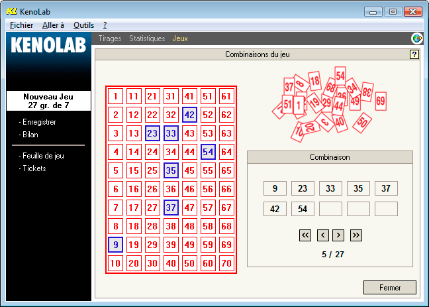
Task: Click the help question mark icon
Action: pyautogui.click(x=414, y=54)
